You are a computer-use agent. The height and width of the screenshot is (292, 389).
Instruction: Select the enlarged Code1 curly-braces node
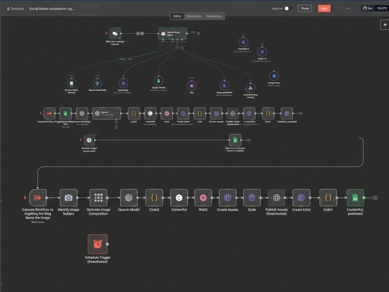point(328,198)
